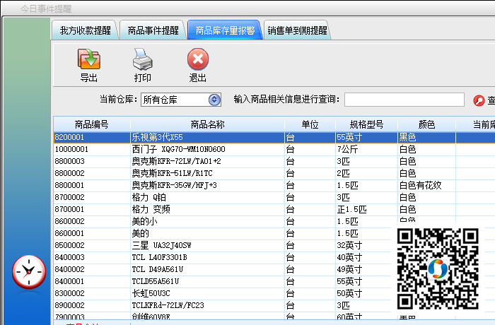Screen dimensions: 495x325
Task: Click the 导出 export icon
Action: click(88, 59)
